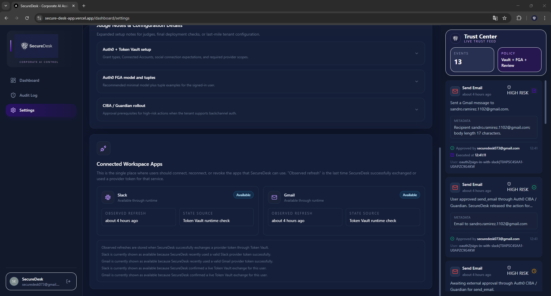Click yellow pending clock icon beside third HIGH RISK
This screenshot has width=551, height=296.
tap(534, 271)
